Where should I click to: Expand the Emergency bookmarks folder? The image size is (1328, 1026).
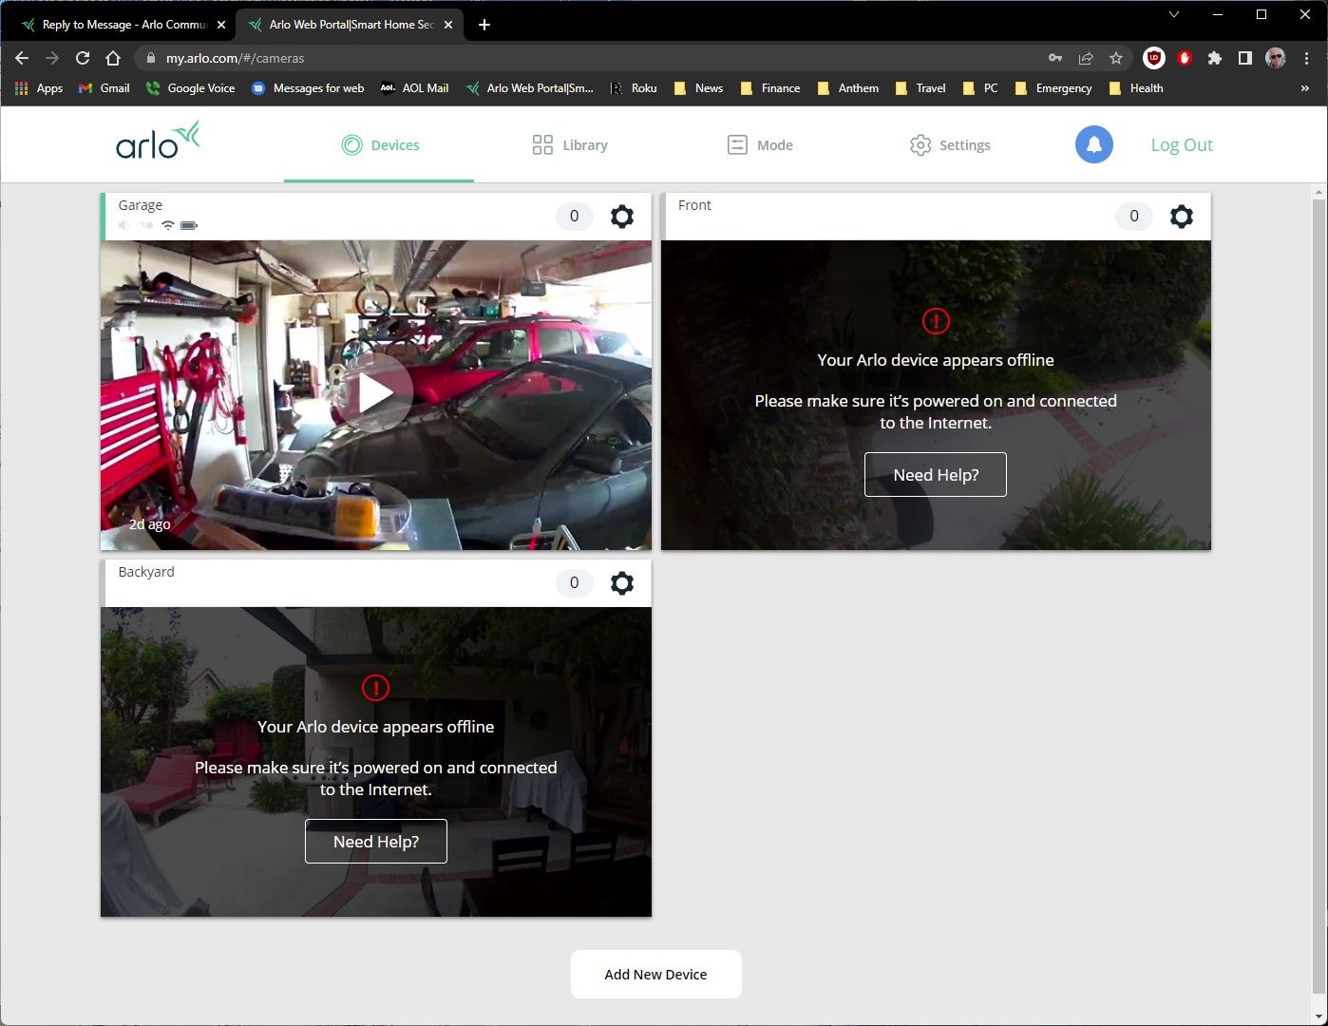(1053, 88)
